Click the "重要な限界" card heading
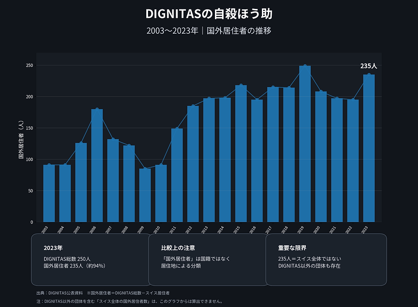The width and height of the screenshot is (418, 307). tap(292, 248)
